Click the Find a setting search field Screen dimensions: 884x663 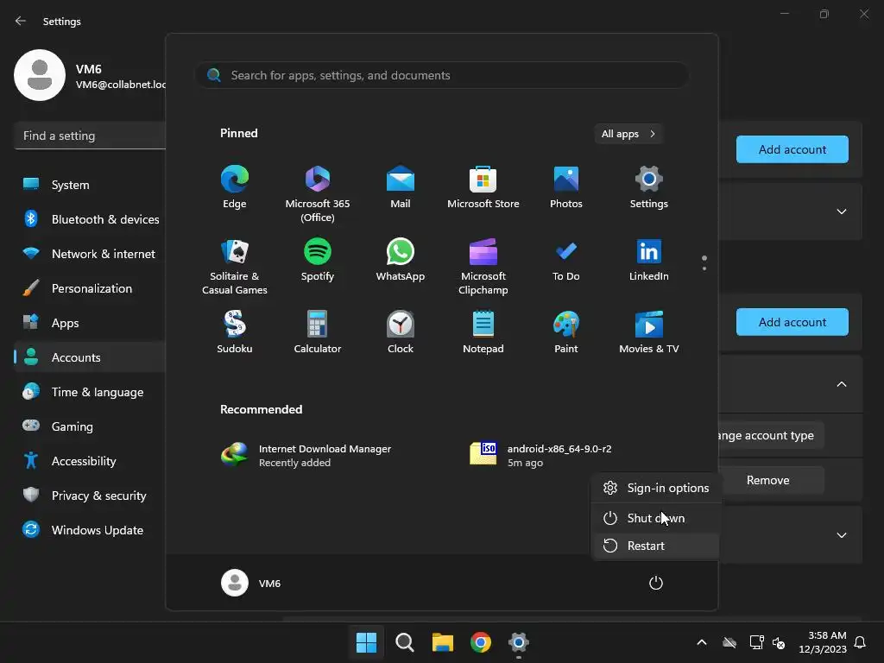pyautogui.click(x=90, y=136)
